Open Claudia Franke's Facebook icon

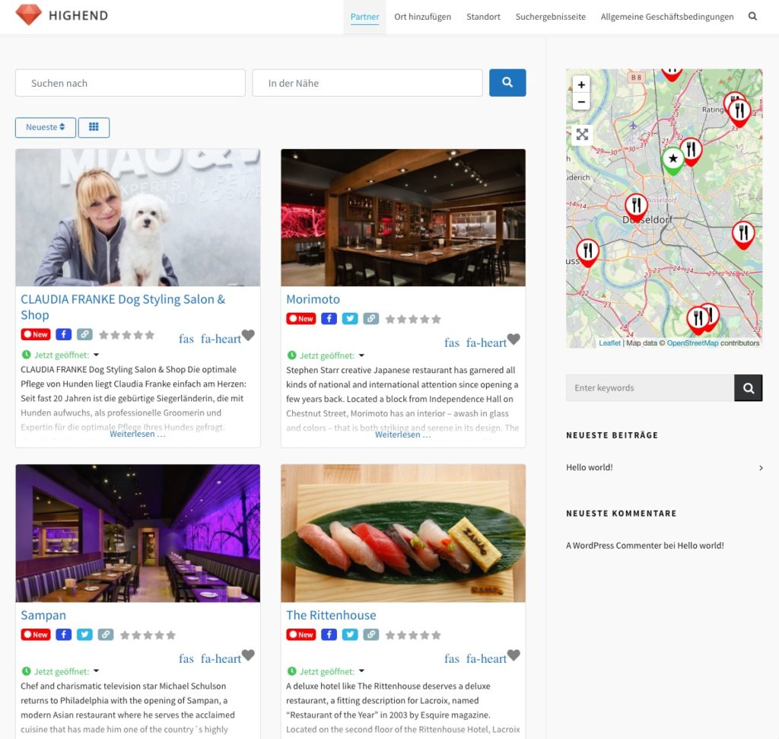64,334
